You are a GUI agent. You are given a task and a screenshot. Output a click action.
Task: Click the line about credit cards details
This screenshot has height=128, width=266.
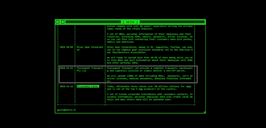[x=150, y=97]
